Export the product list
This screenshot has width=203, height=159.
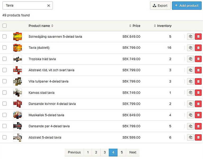click(160, 6)
